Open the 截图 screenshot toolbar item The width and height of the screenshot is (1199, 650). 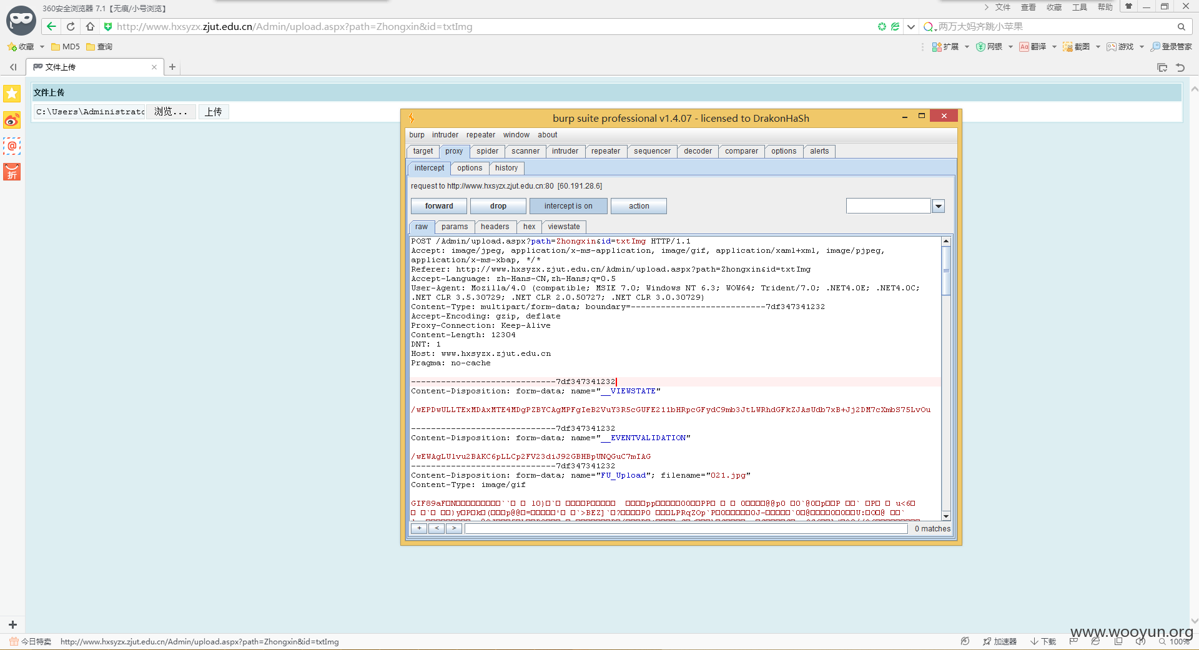(x=1077, y=47)
